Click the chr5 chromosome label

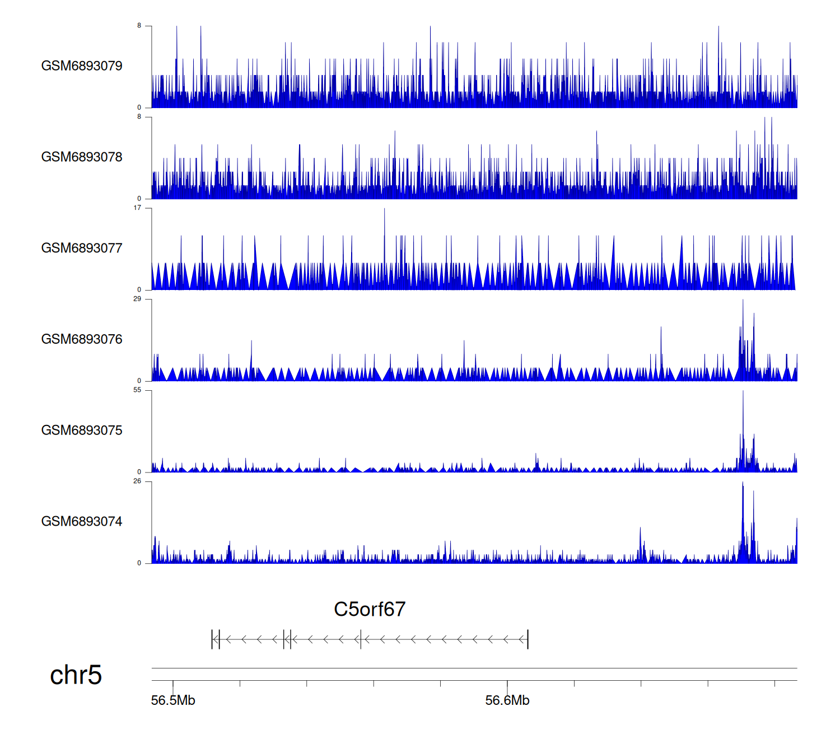click(x=76, y=675)
